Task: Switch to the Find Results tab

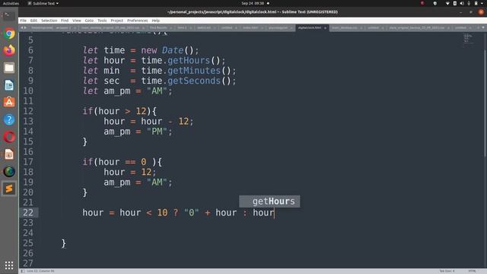Action: coord(158,28)
